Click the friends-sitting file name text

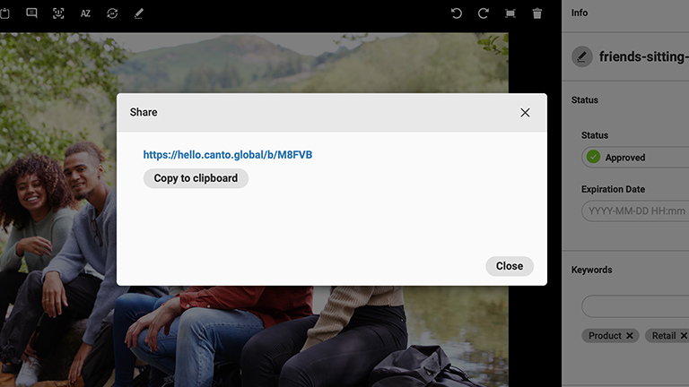coord(644,56)
